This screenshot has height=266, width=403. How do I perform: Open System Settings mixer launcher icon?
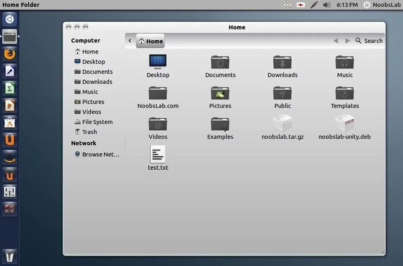(x=10, y=192)
